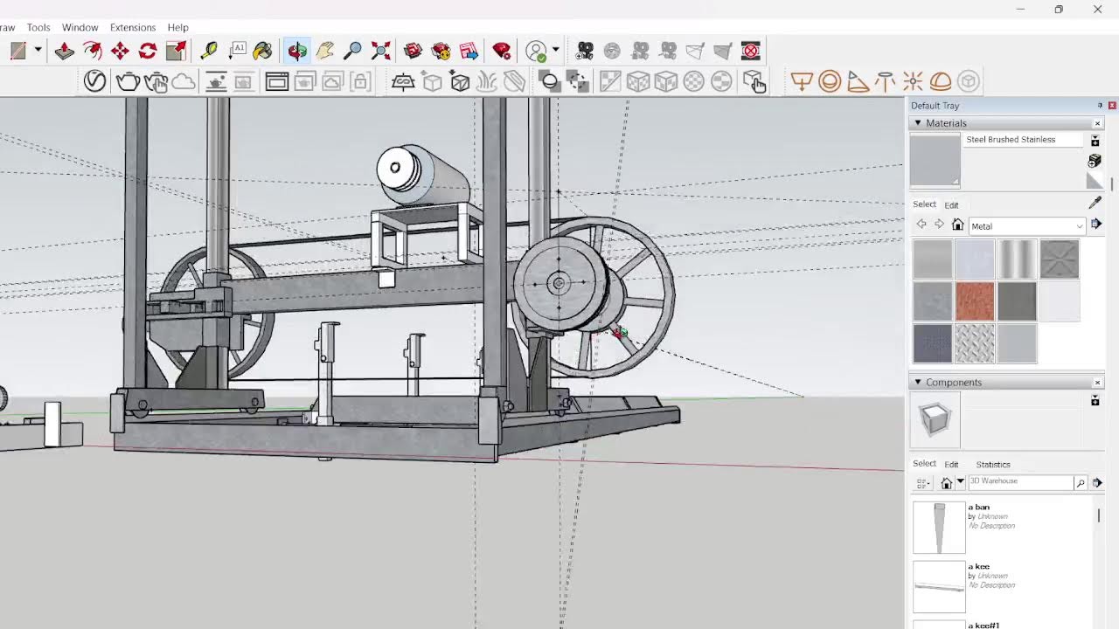
Task: Click the add scene camera icon
Action: pyautogui.click(x=585, y=51)
